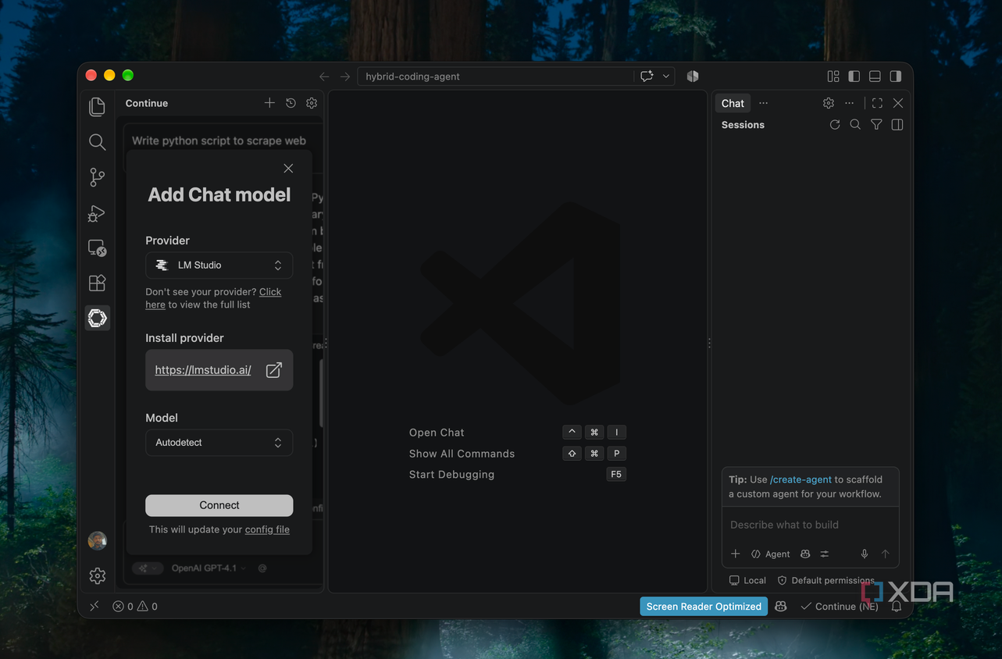Click the Connect button
Viewport: 1002px width, 659px height.
219,505
